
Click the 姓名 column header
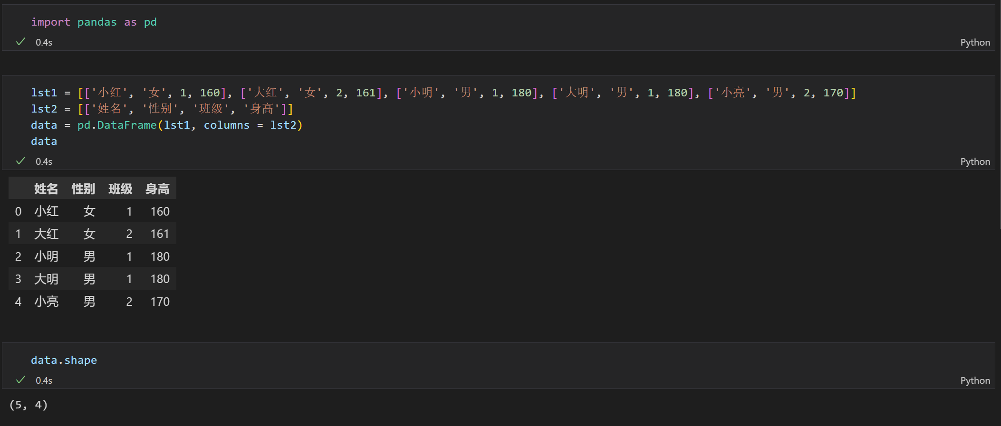[x=46, y=189]
